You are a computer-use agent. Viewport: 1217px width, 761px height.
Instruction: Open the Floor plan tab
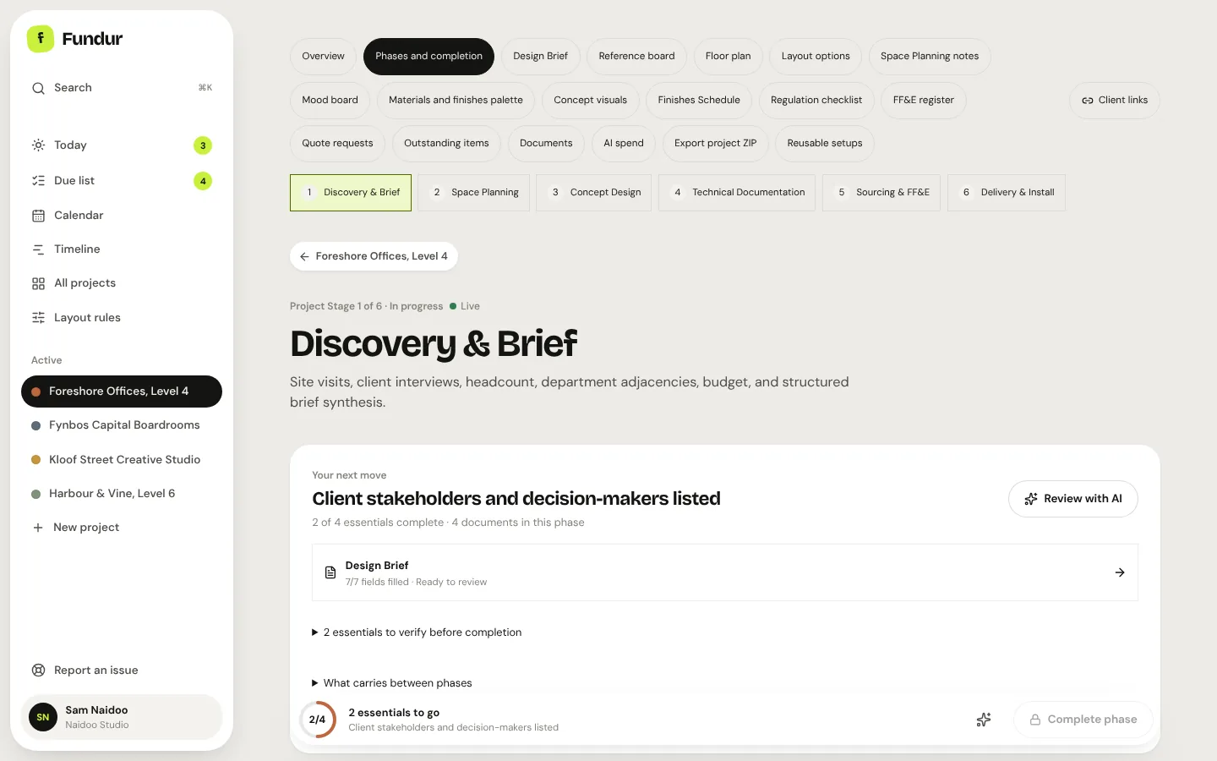(x=728, y=57)
